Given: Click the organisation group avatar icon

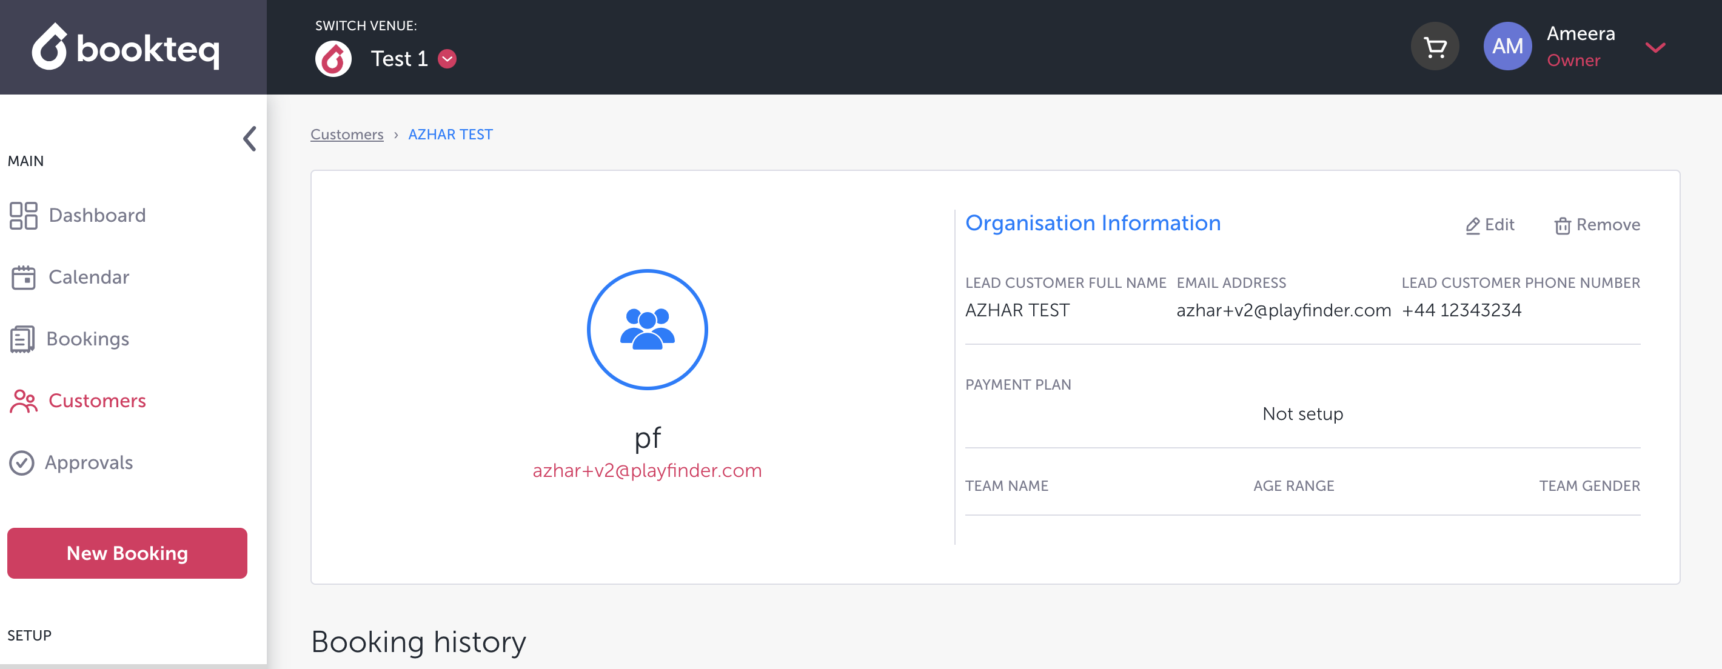Looking at the screenshot, I should click(x=646, y=329).
